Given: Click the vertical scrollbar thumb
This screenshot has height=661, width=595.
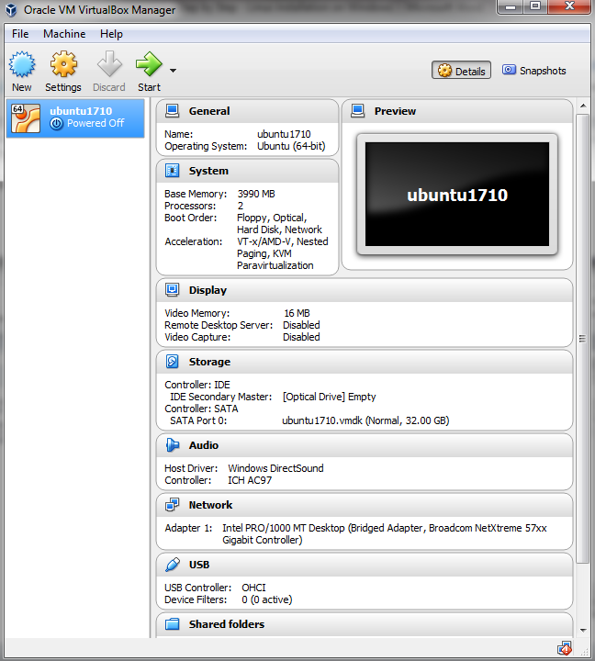Looking at the screenshot, I should (x=583, y=339).
